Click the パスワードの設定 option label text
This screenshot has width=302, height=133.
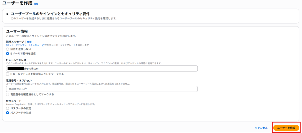click(x=21, y=108)
